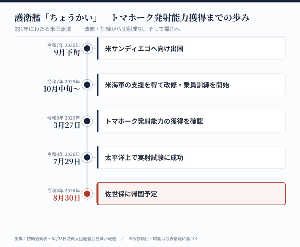
Task: Select the トマホーク発射能力の獲得を確認 card
Action: (191, 121)
